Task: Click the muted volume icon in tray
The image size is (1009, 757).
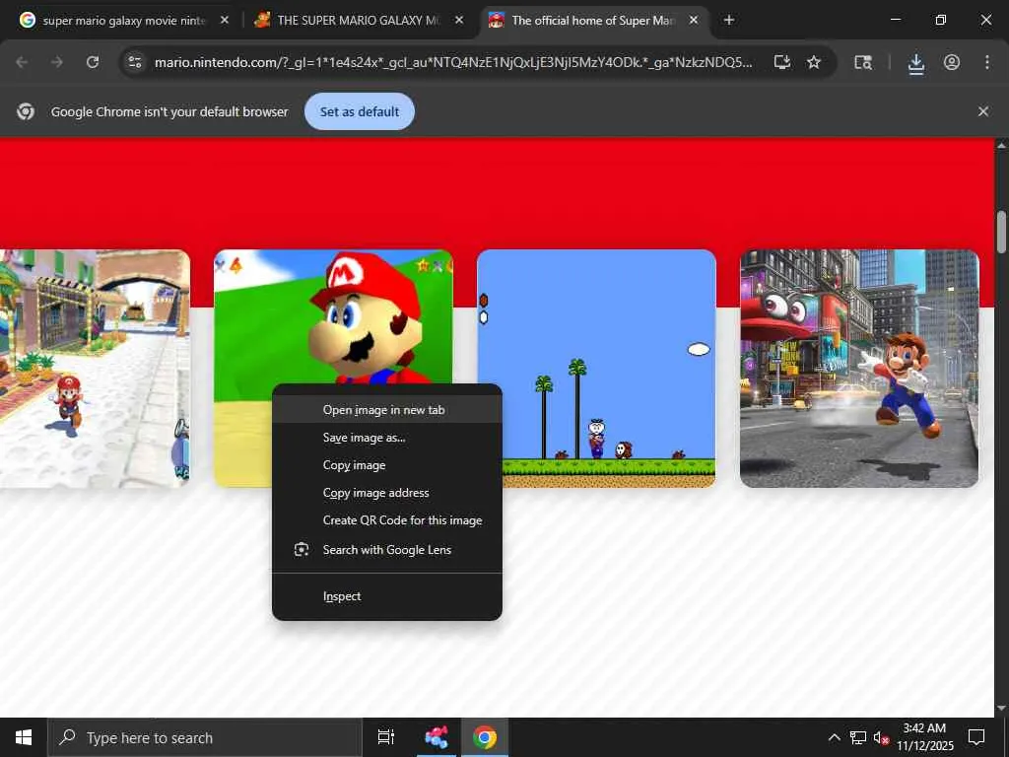Action: 881,737
